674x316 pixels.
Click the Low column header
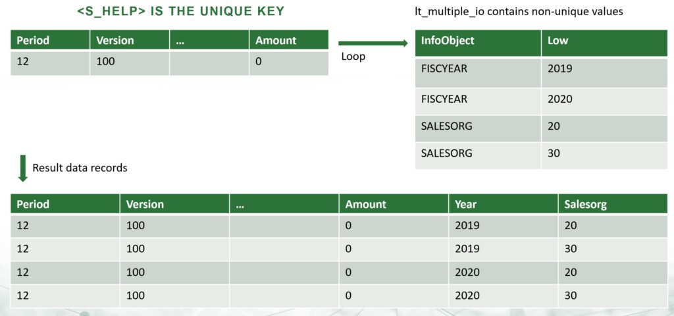click(557, 41)
